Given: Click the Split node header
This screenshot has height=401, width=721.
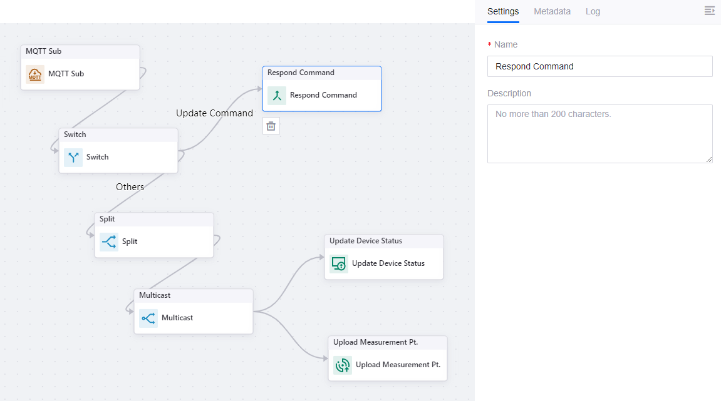Looking at the screenshot, I should tap(153, 220).
